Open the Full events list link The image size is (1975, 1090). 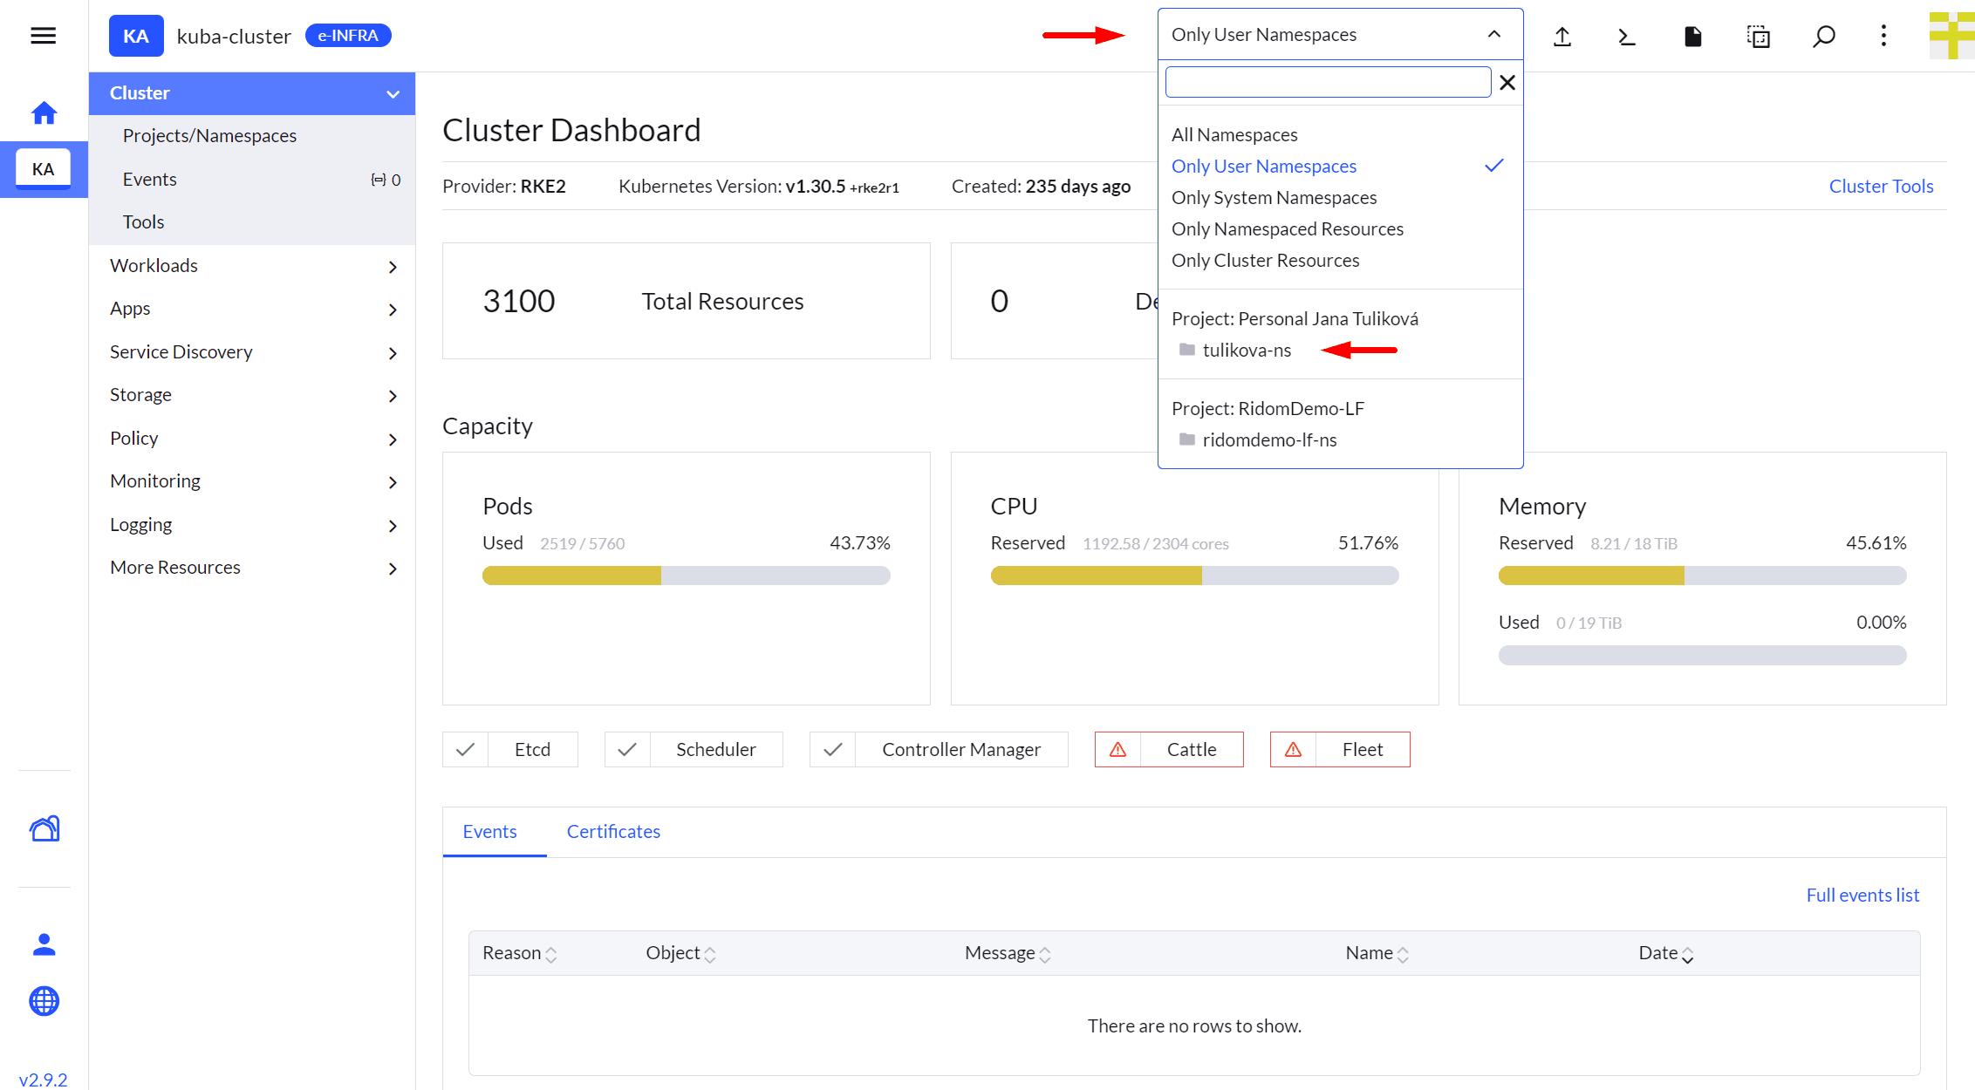(1862, 896)
